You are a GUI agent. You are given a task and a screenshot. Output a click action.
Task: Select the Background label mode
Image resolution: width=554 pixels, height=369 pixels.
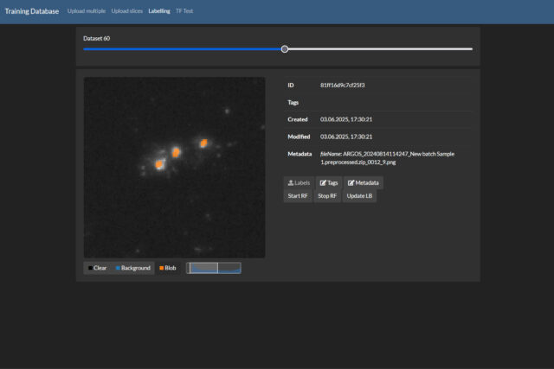click(x=132, y=268)
